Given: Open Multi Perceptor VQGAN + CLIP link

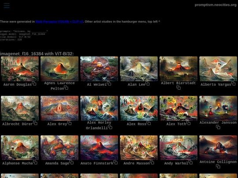Looking at the screenshot, I should (59, 22).
